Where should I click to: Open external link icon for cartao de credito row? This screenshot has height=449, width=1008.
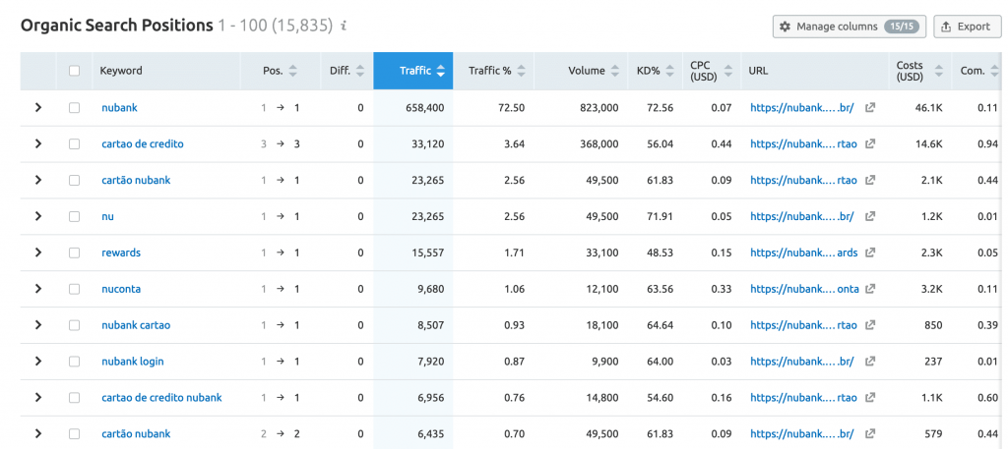pyautogui.click(x=870, y=144)
